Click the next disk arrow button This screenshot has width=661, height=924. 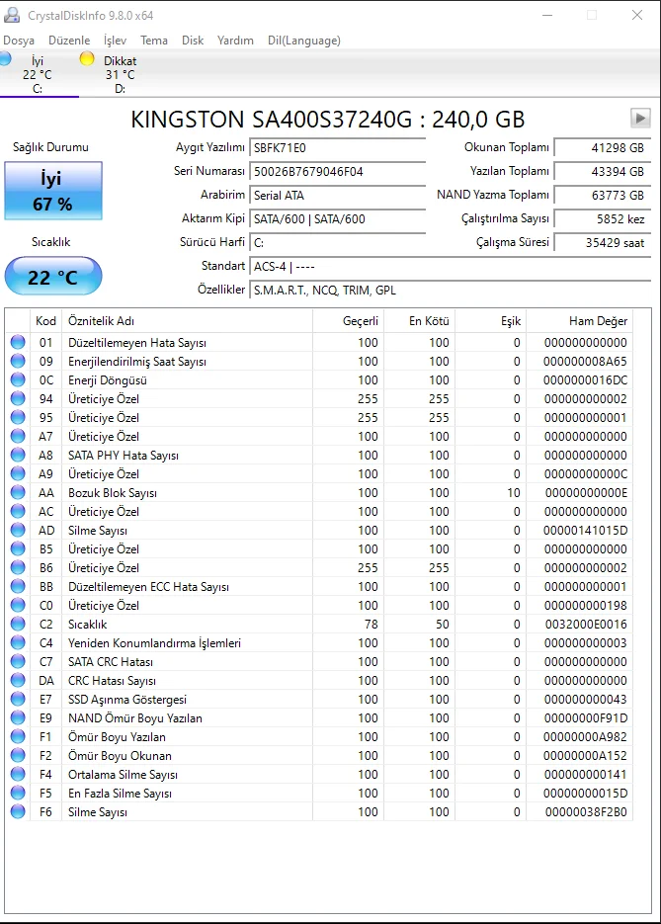(x=640, y=118)
